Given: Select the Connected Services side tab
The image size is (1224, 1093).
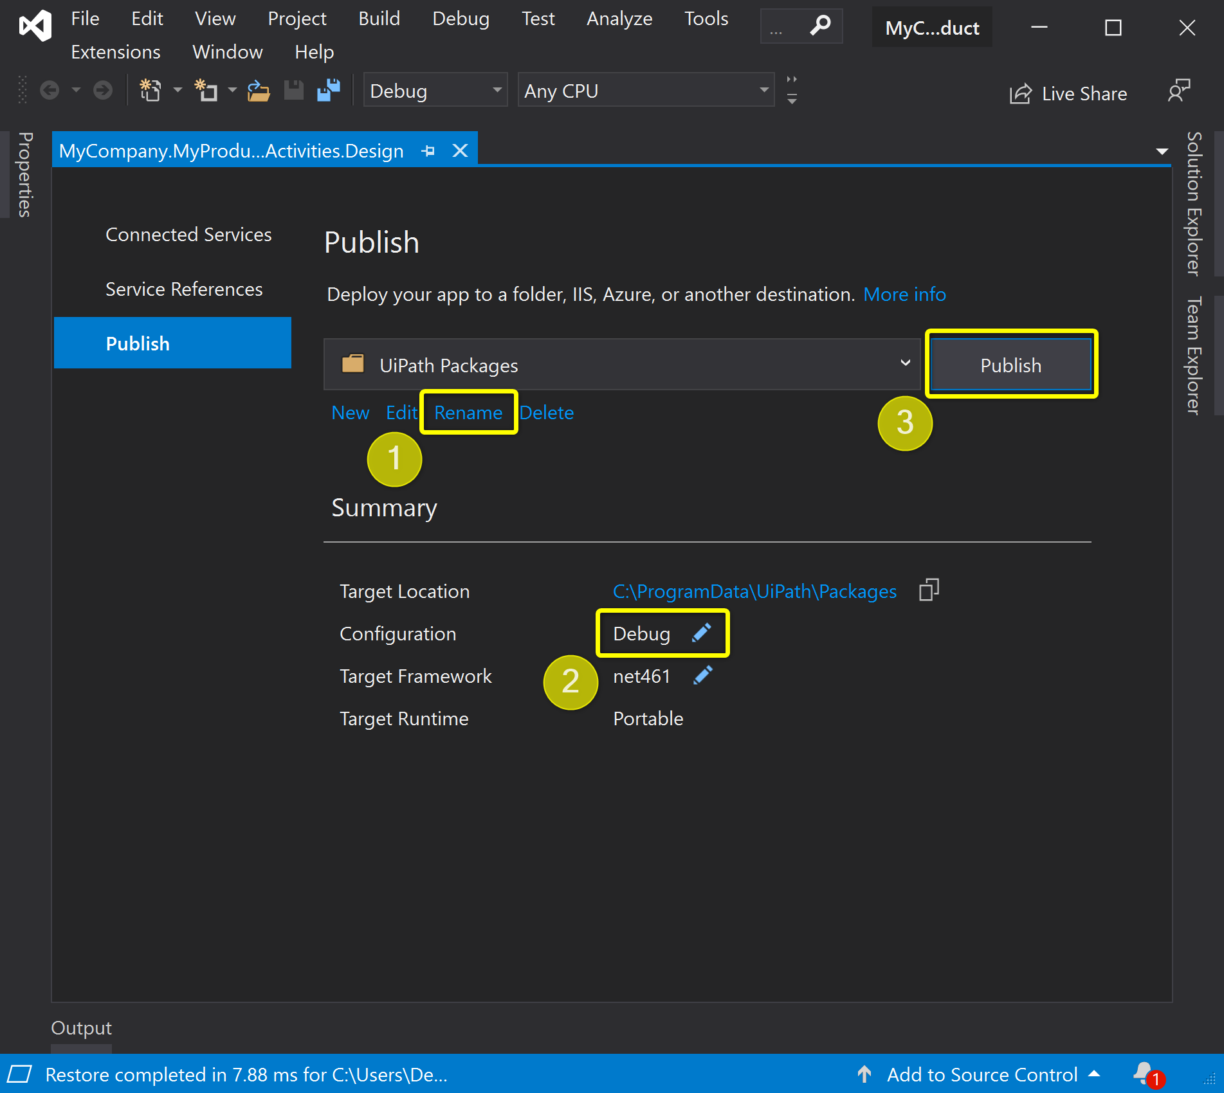Looking at the screenshot, I should (188, 235).
